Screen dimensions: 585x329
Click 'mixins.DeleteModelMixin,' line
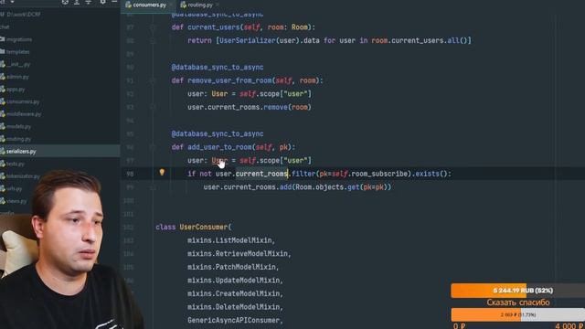pos(235,307)
